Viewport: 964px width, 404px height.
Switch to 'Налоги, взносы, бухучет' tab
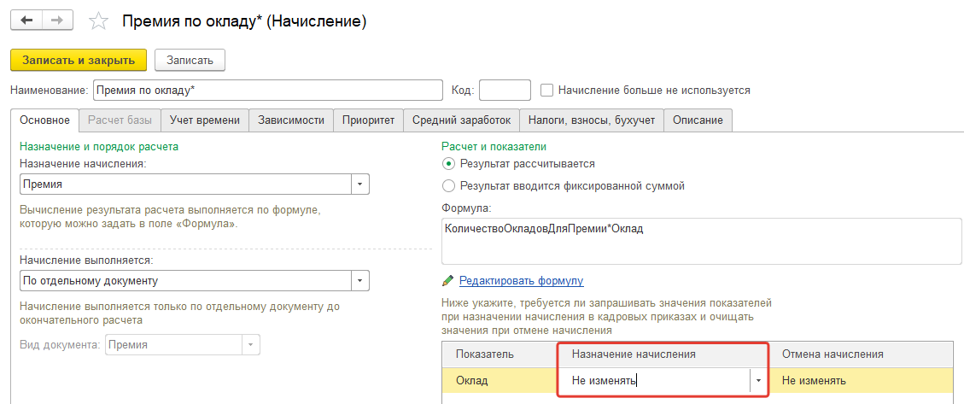[592, 120]
